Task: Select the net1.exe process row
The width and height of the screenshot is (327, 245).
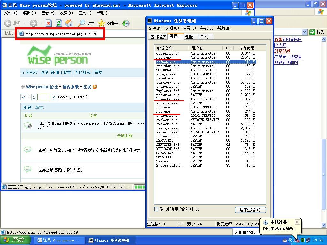Action: (205, 57)
